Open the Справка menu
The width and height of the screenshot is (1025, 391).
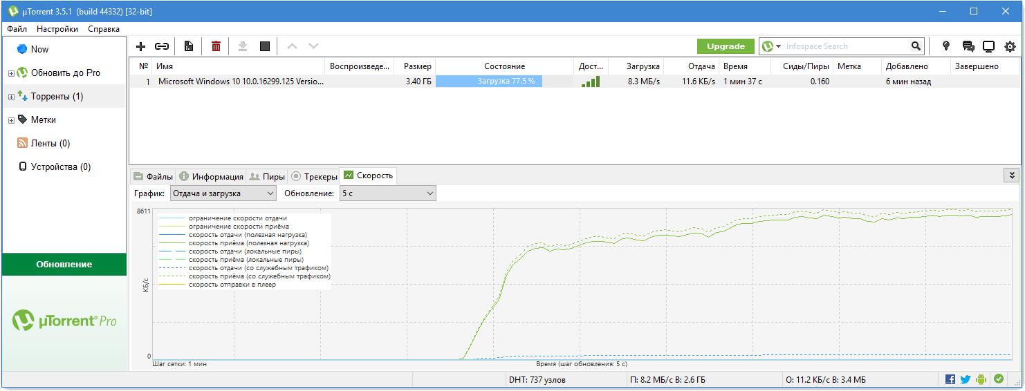(x=104, y=29)
